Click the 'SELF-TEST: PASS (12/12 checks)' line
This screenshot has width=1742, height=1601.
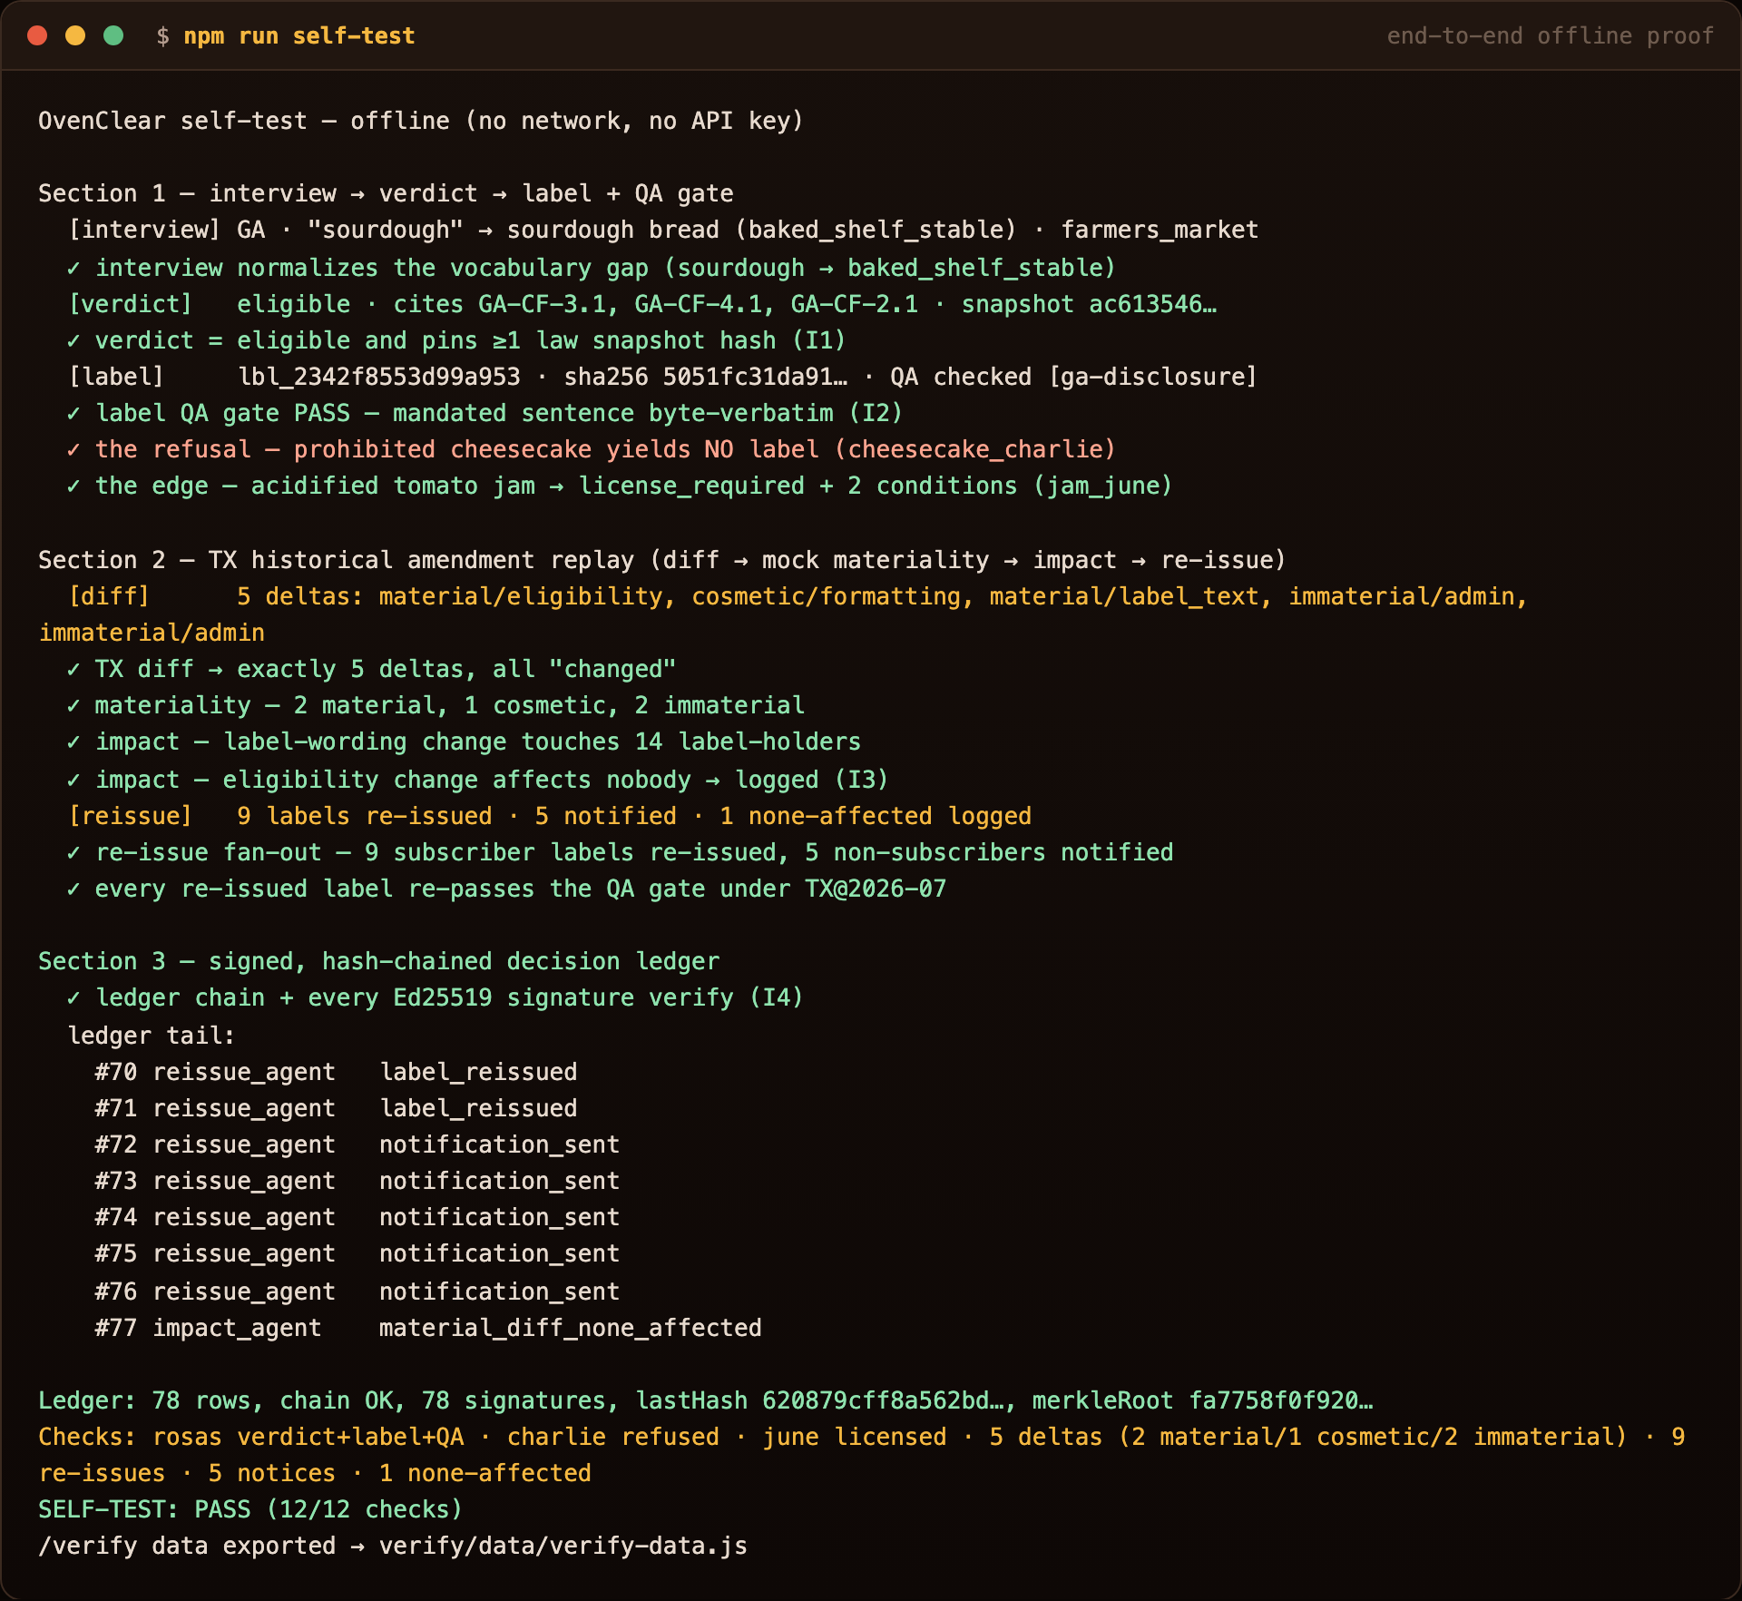[x=250, y=1509]
